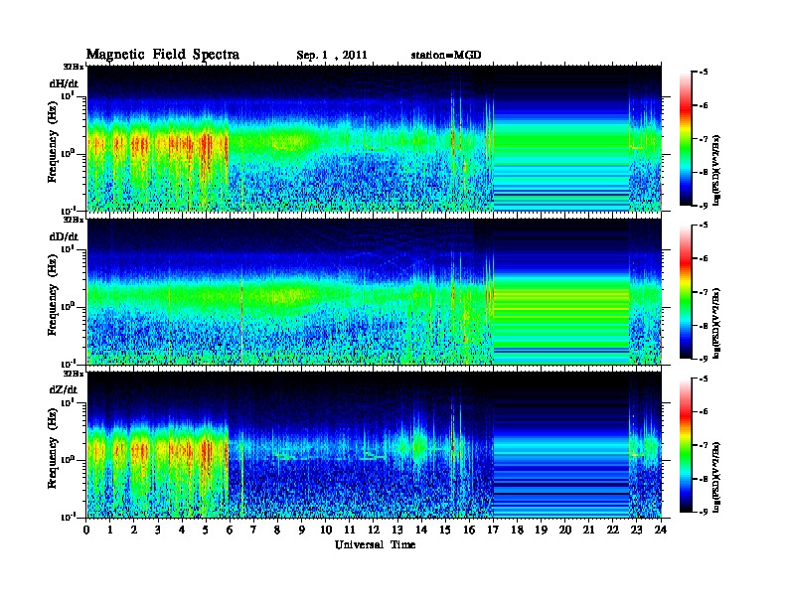The width and height of the screenshot is (787, 608).
Task: Click the hour "13" tick label
Action: point(397,530)
